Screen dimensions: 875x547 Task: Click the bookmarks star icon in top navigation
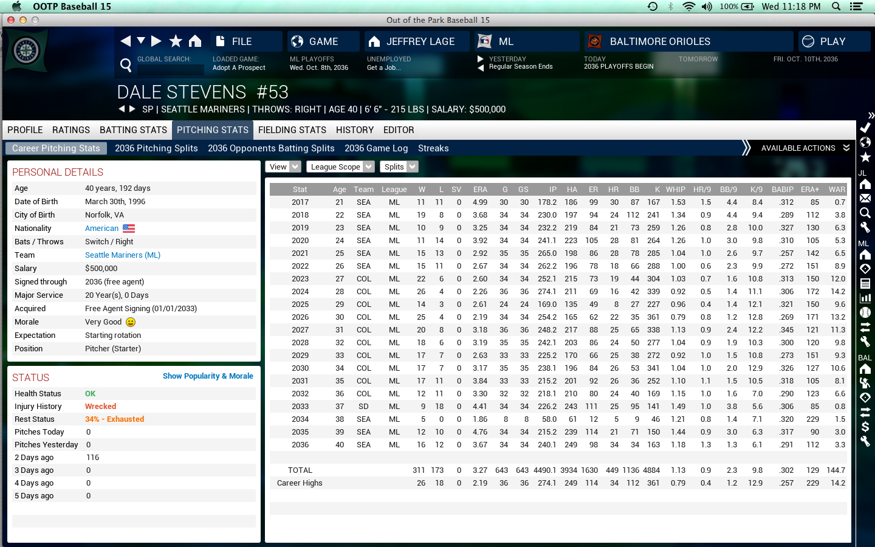point(176,41)
